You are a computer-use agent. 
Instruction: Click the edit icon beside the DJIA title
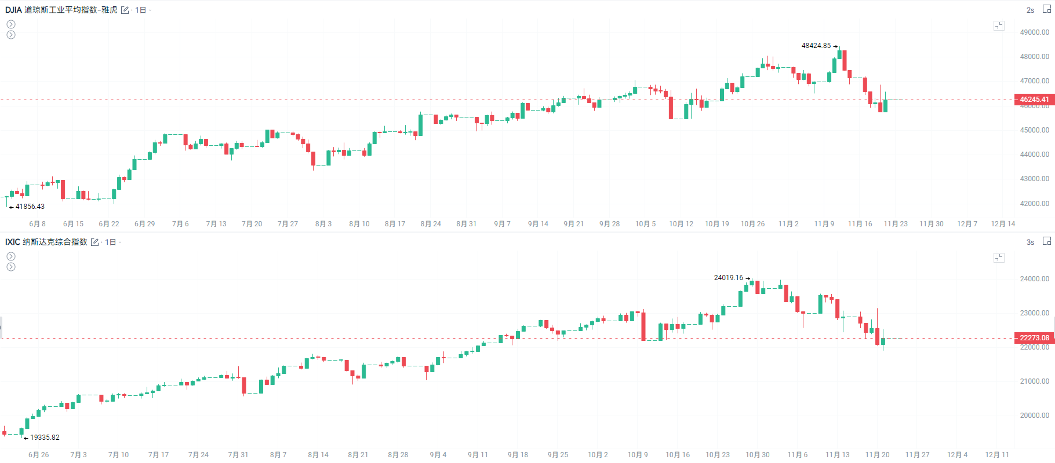[x=125, y=10]
